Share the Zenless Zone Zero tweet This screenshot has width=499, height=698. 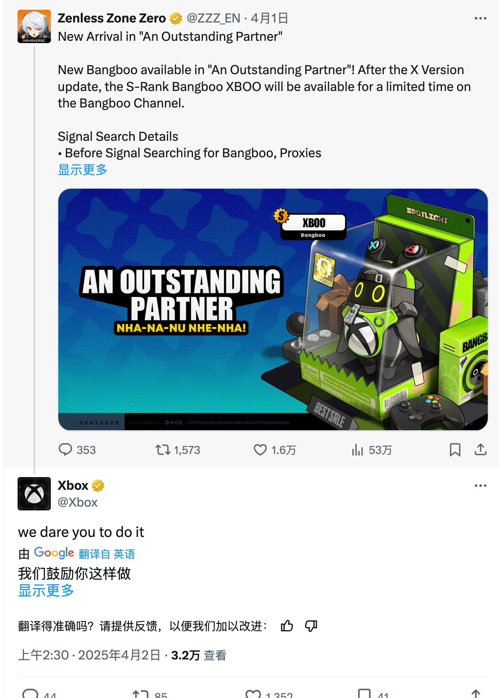click(x=480, y=450)
